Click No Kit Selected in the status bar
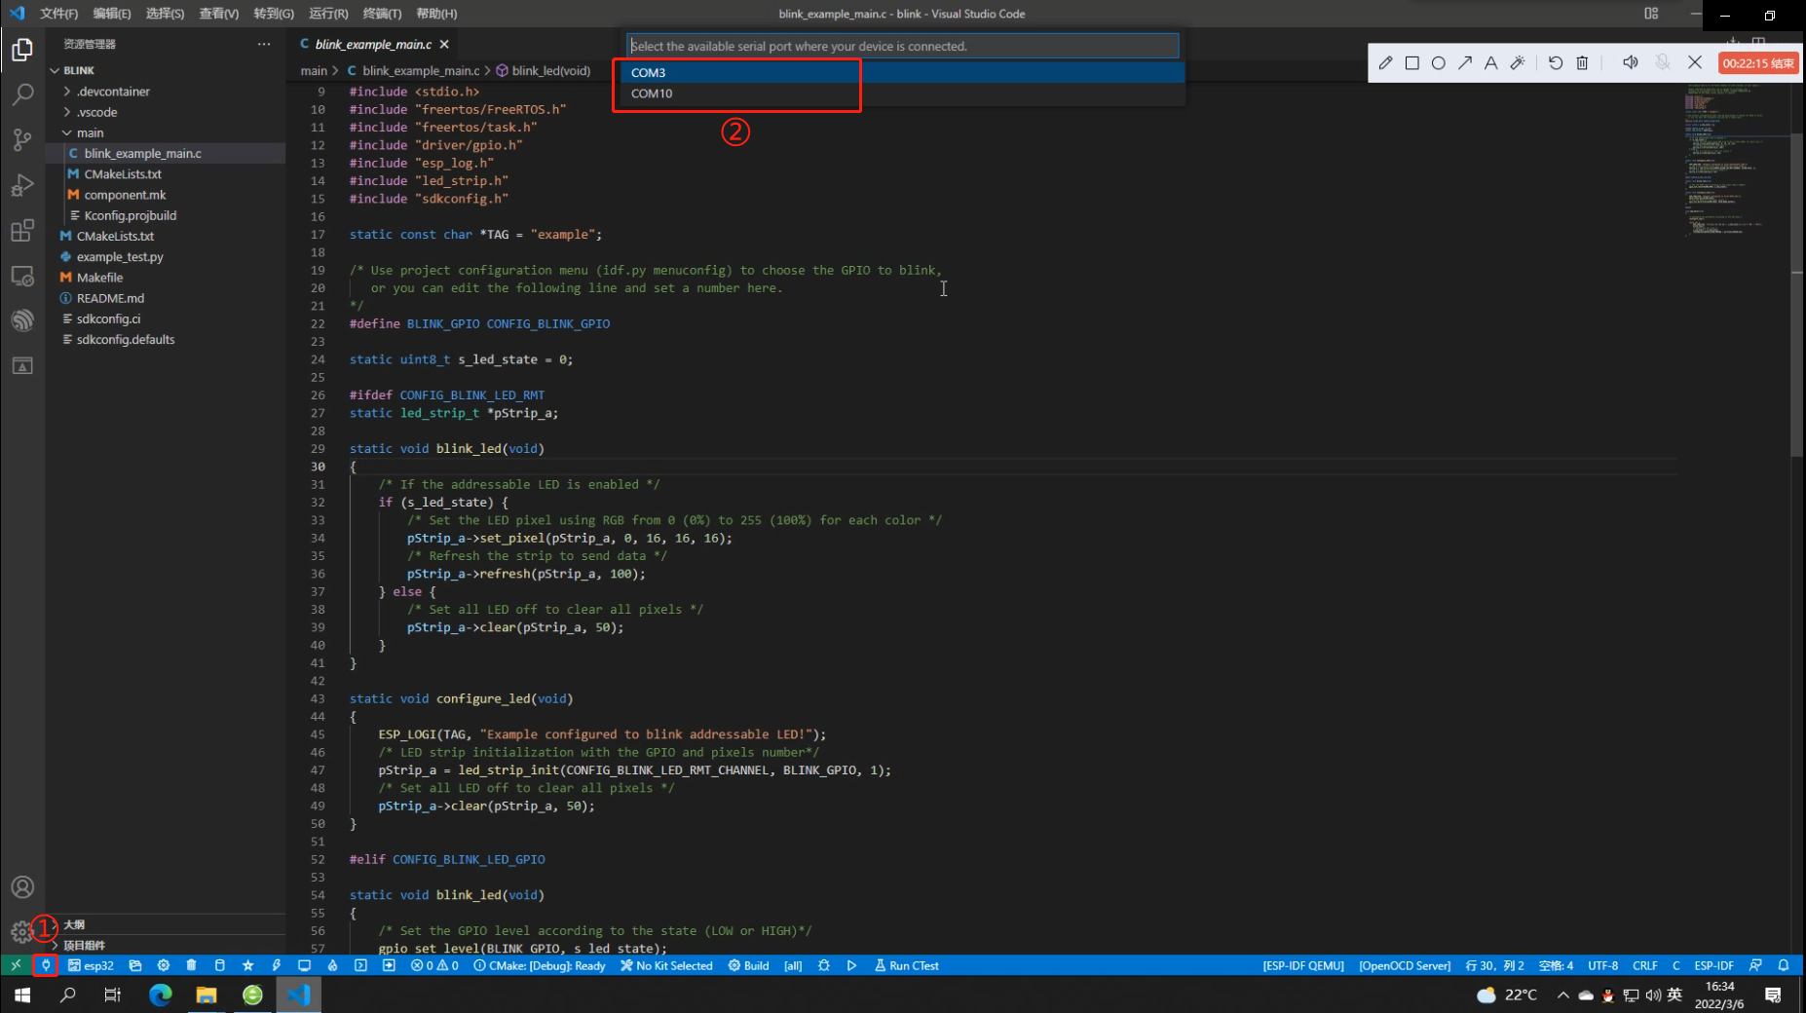The height and width of the screenshot is (1013, 1806). (x=666, y=965)
